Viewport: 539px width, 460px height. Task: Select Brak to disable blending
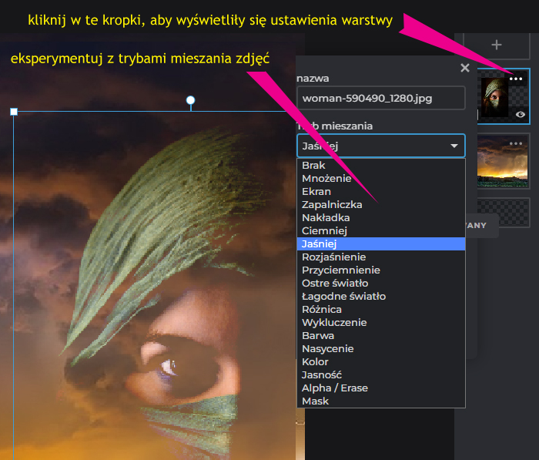[313, 166]
